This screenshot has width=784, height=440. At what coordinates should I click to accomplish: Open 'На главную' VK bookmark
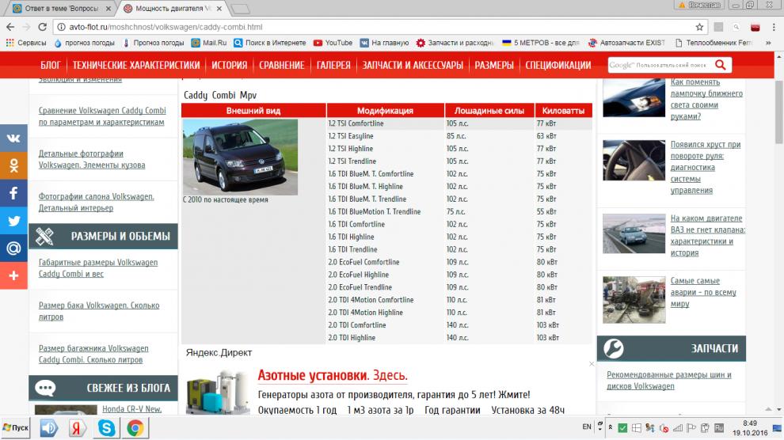[x=385, y=43]
